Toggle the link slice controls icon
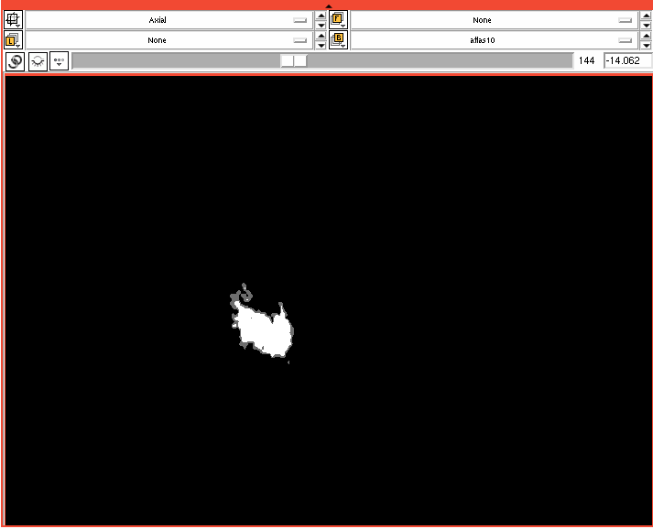This screenshot has height=529, width=653. click(15, 61)
